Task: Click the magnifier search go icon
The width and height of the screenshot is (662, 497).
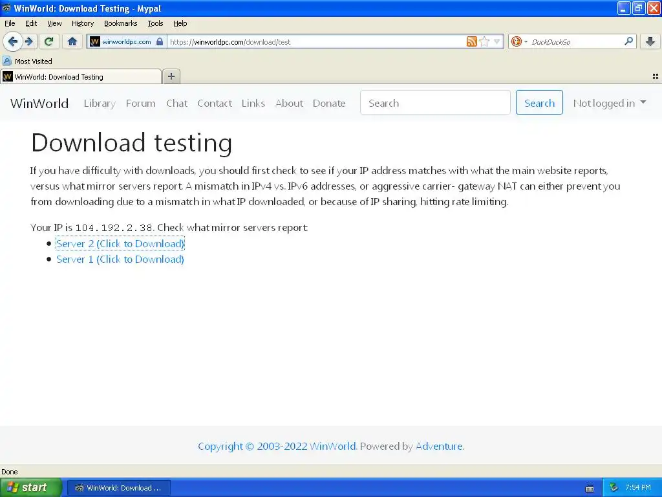Action: (628, 41)
